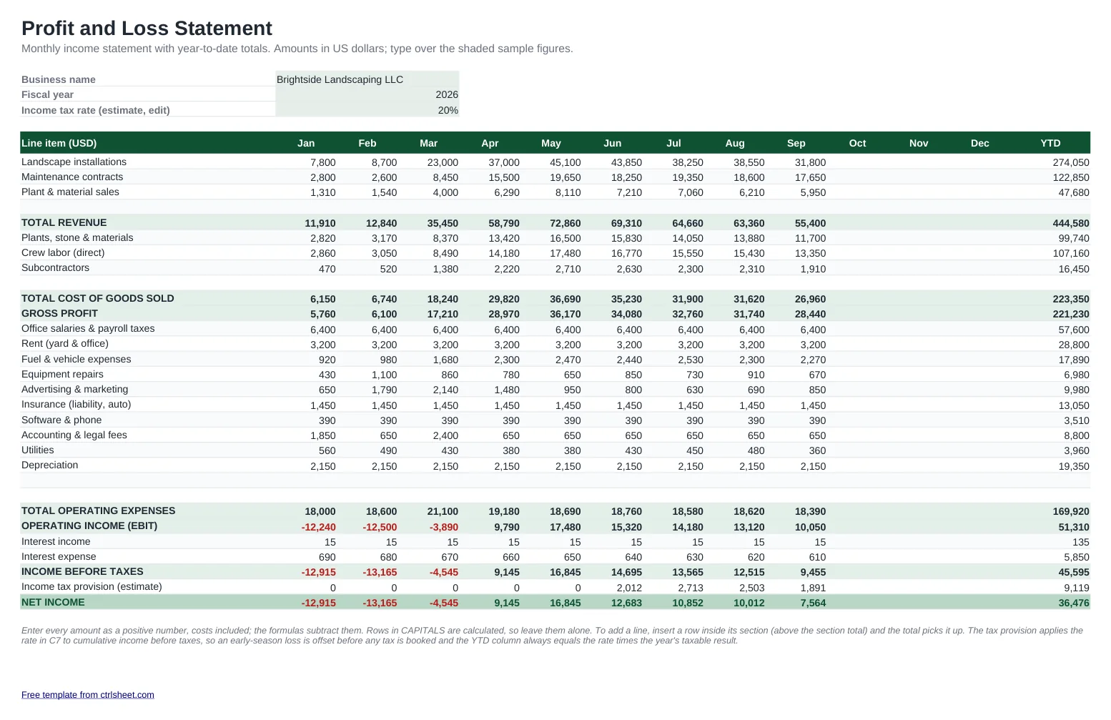
Task: Click the 'Maintenance contracts' row label
Action: (x=72, y=177)
